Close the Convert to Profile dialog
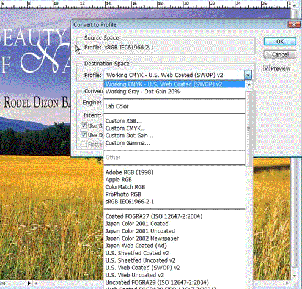 (293, 24)
